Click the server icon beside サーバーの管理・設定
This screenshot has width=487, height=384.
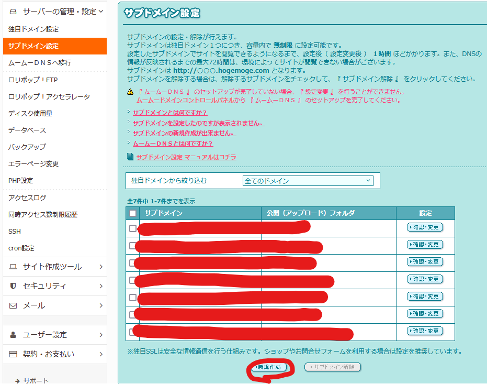point(13,11)
